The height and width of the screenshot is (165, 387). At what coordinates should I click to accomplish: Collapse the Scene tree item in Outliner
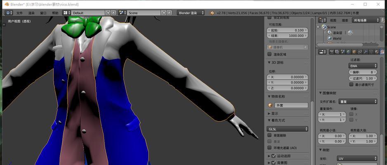coord(319,27)
